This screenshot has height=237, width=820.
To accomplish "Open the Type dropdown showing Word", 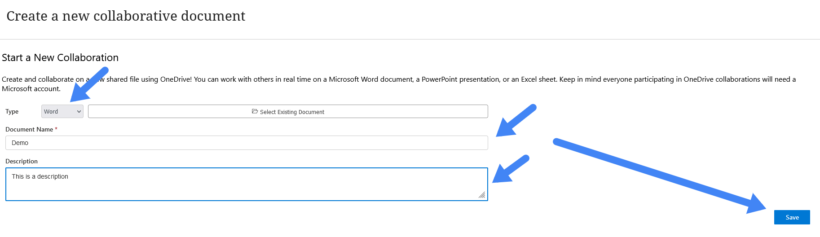I will [62, 111].
